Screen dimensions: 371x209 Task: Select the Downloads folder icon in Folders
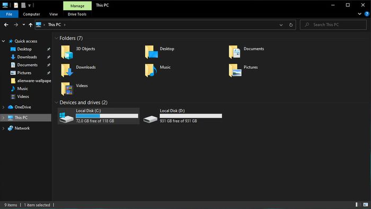(x=67, y=70)
